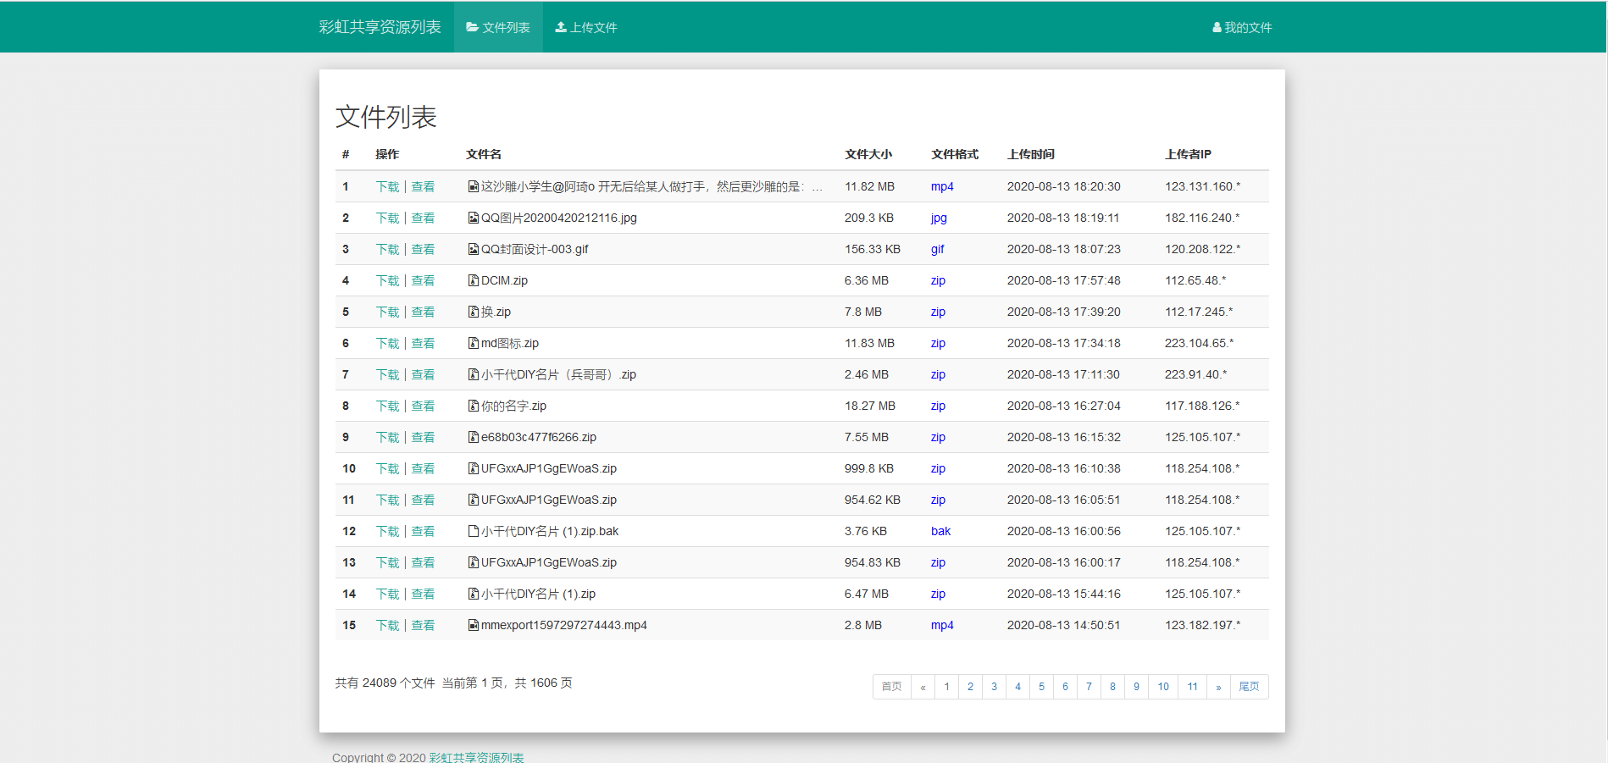This screenshot has height=763, width=1608.
Task: Click the archive icon beside e68b03c477f6266.zip
Action: (473, 437)
